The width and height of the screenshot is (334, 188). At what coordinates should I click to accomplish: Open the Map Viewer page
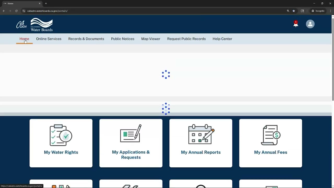coord(151,39)
